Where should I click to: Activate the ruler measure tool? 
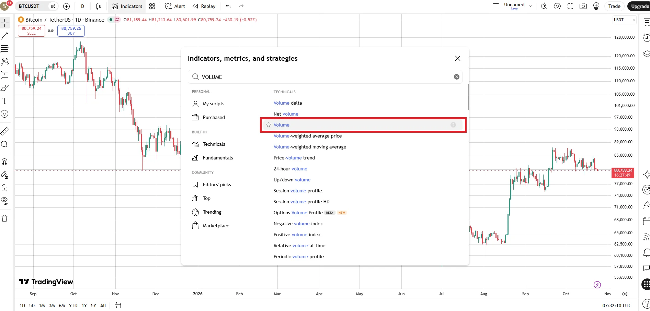(5, 131)
